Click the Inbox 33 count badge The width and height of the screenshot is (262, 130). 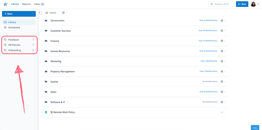(42, 4)
